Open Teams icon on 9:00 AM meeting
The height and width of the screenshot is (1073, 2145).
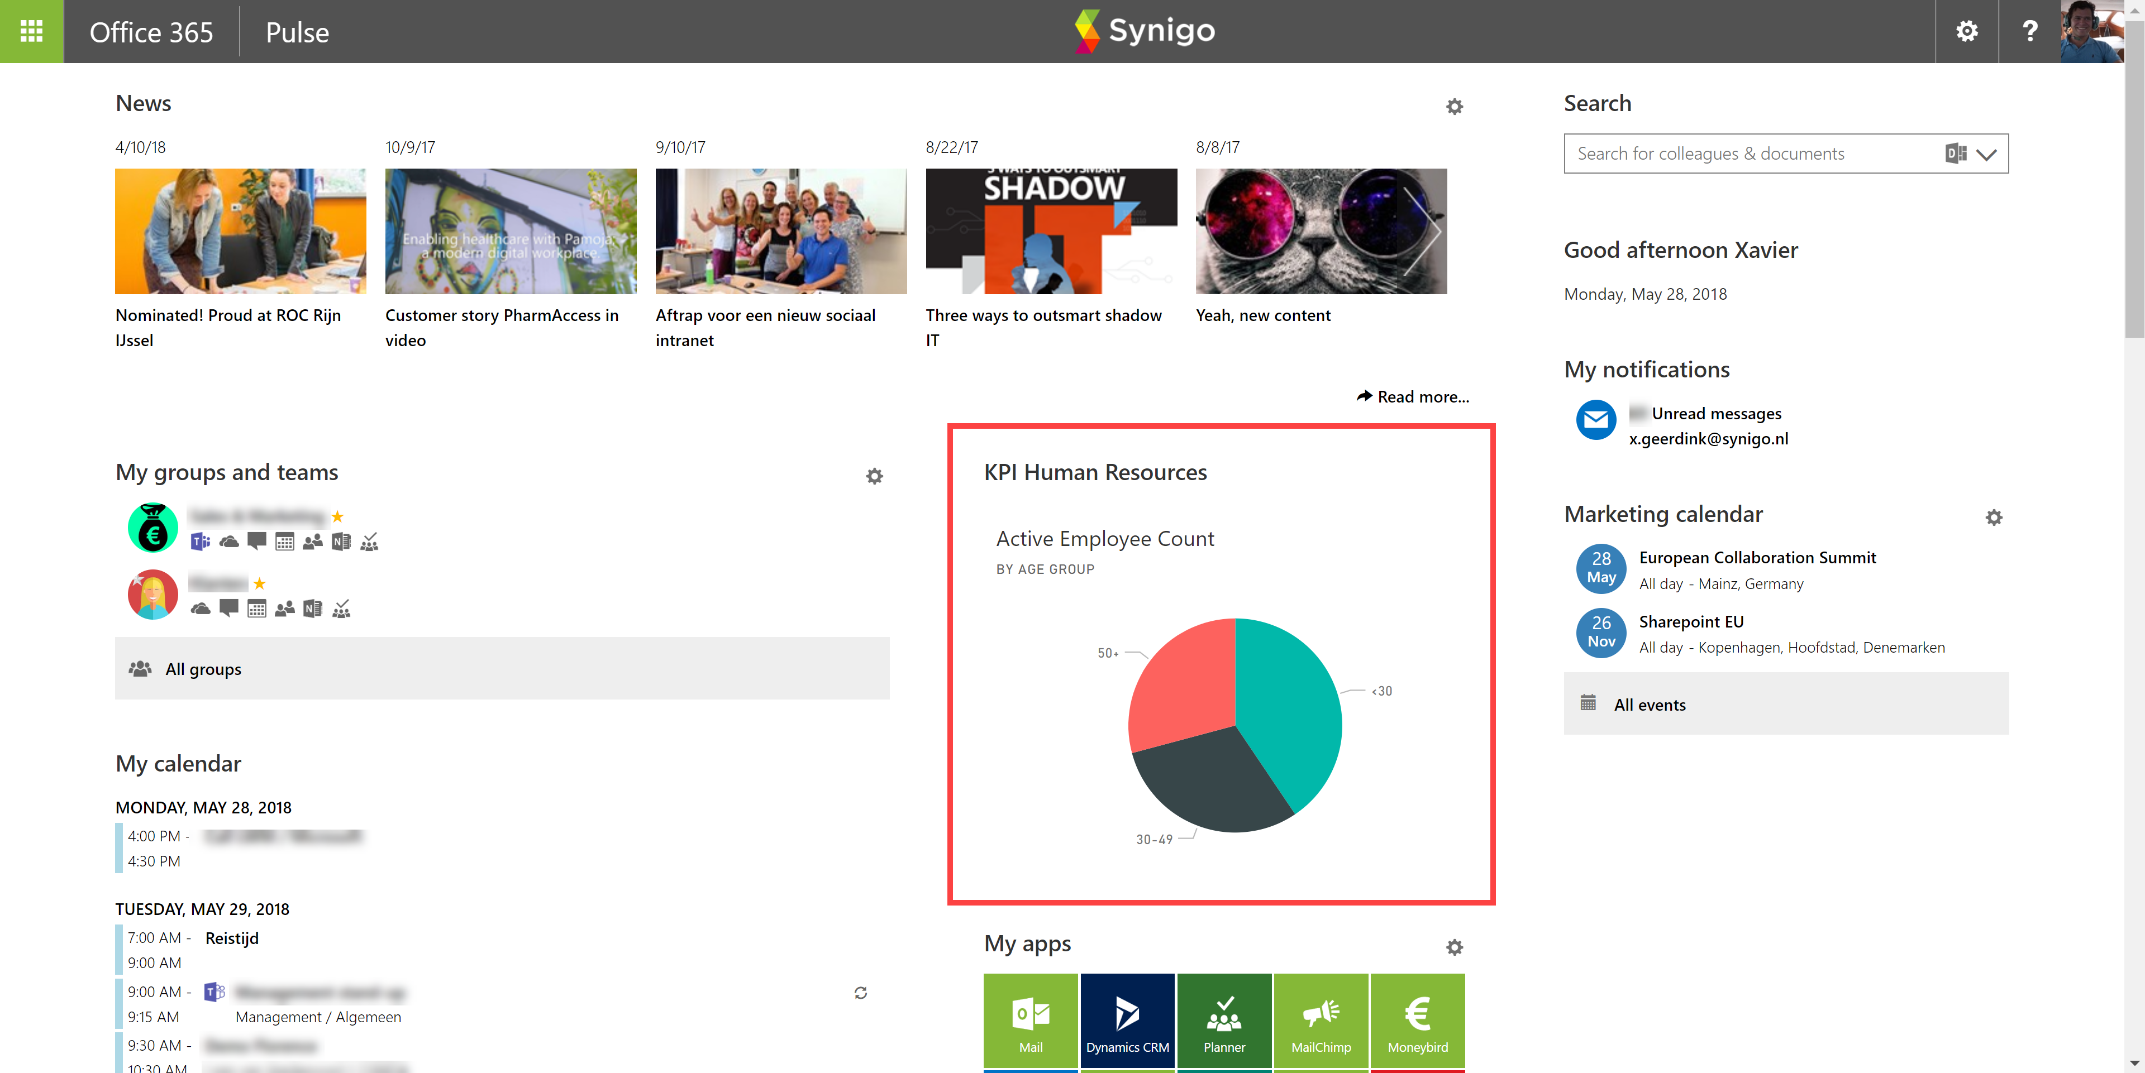point(214,991)
